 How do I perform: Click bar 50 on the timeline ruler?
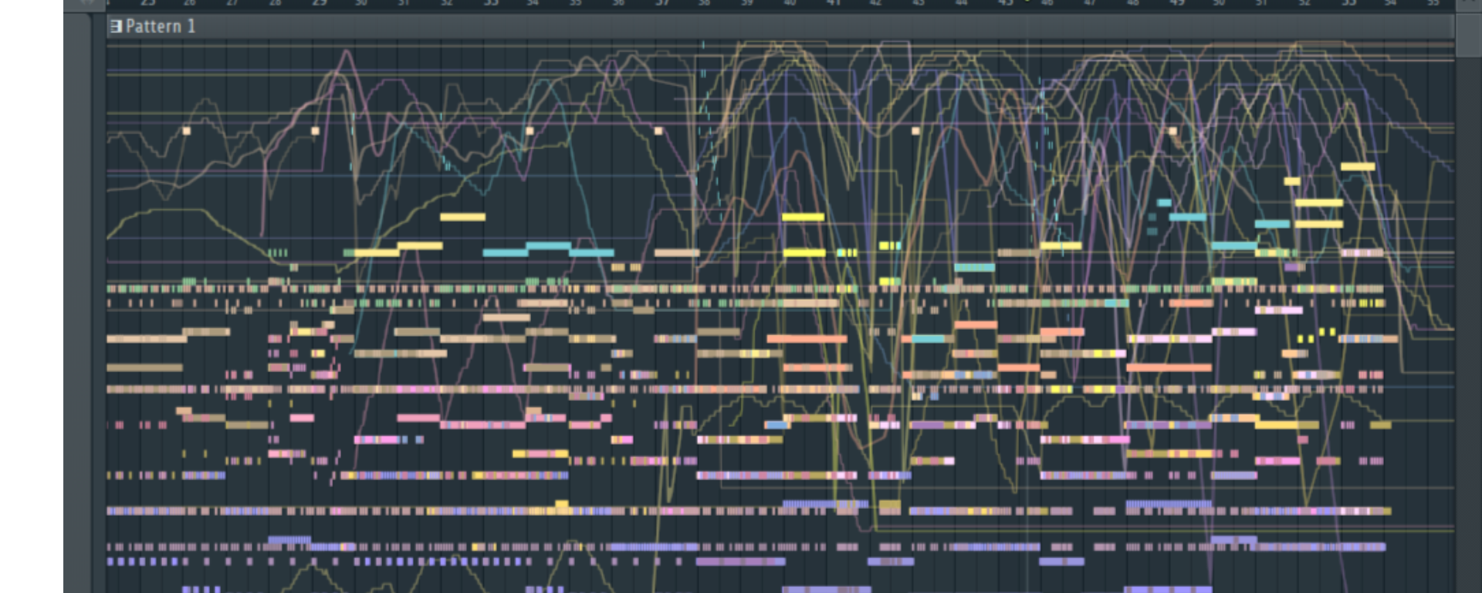pyautogui.click(x=1219, y=3)
